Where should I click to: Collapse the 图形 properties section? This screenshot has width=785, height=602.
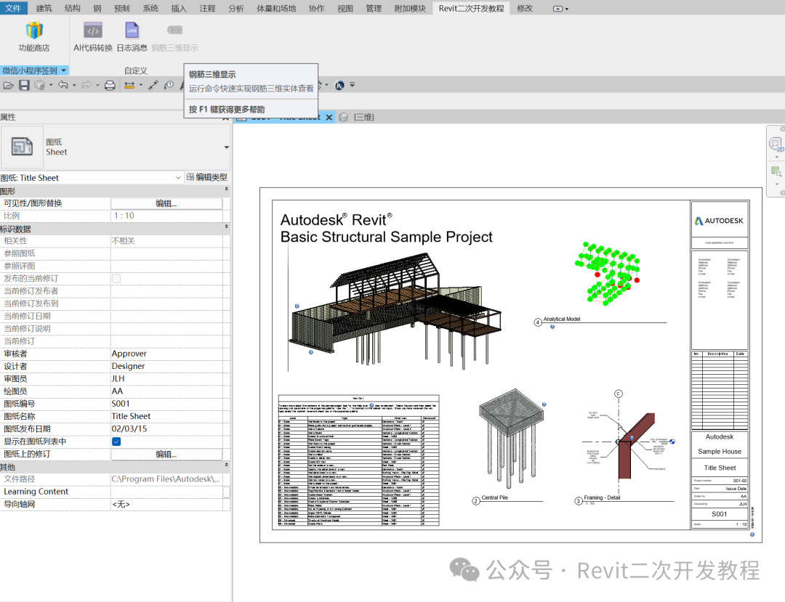pos(226,189)
